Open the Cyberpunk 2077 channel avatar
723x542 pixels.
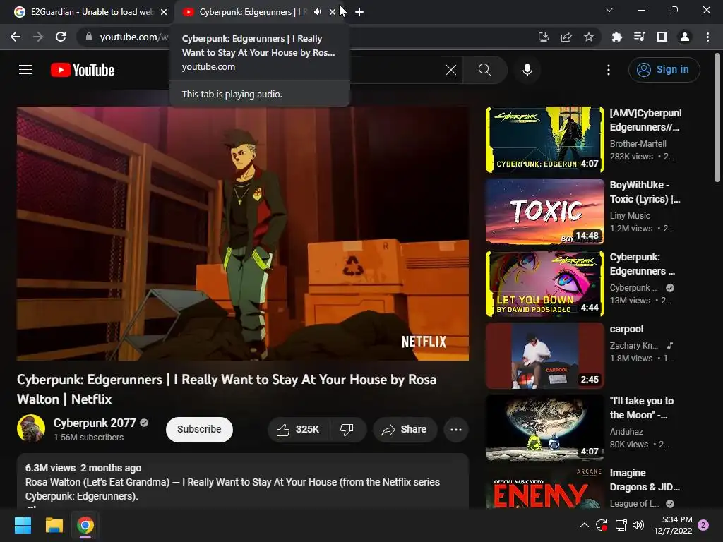pyautogui.click(x=31, y=428)
